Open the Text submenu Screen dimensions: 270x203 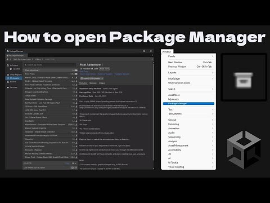(x=188, y=109)
